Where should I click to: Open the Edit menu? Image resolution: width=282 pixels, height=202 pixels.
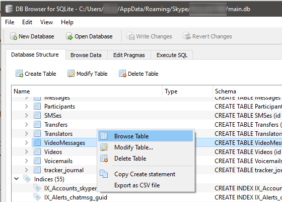[27, 22]
